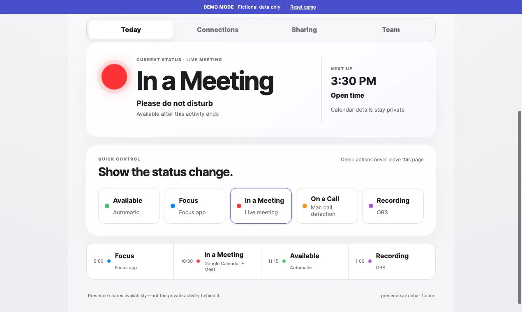The image size is (522, 312).
Task: Click the Reset demo link
Action: pos(303,7)
